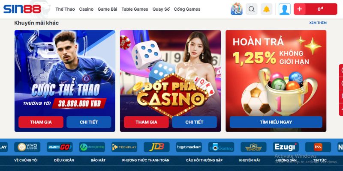Open the Hoàn Trả 1,25% promo banner
This screenshot has height=171, width=343.
276,81
